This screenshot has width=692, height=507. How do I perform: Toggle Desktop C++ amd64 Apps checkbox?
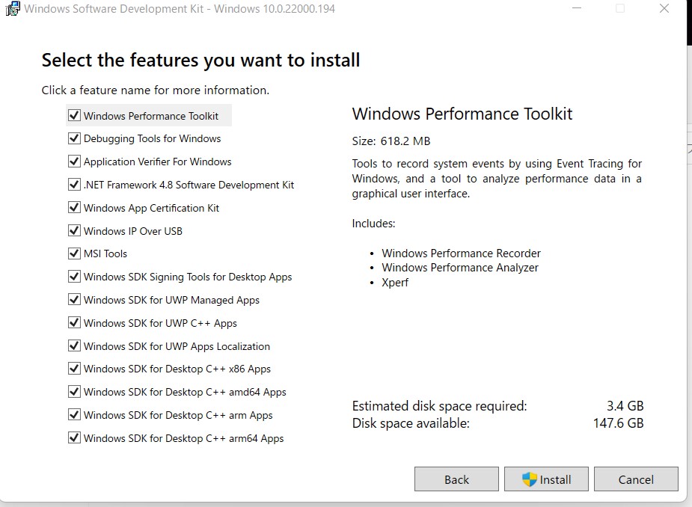[x=74, y=392]
